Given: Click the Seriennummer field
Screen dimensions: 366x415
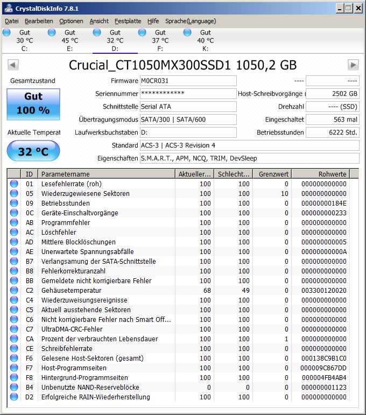Looking at the screenshot, I should [188, 94].
